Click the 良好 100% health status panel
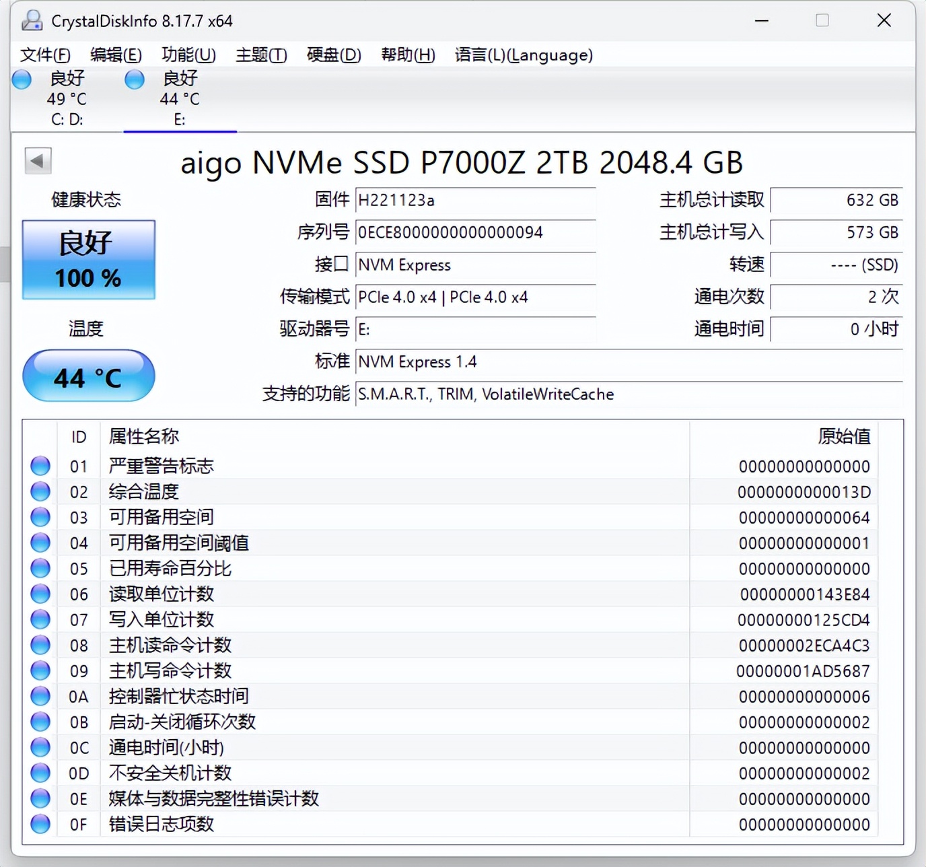This screenshot has height=867, width=926. pyautogui.click(x=88, y=260)
